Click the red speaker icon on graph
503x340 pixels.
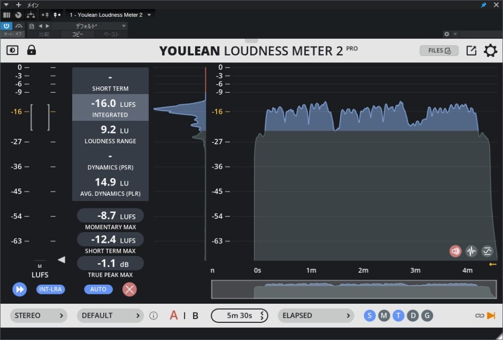point(455,251)
